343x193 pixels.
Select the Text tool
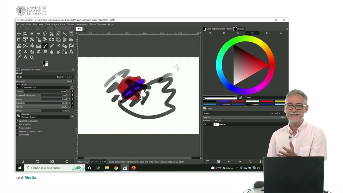(71, 52)
